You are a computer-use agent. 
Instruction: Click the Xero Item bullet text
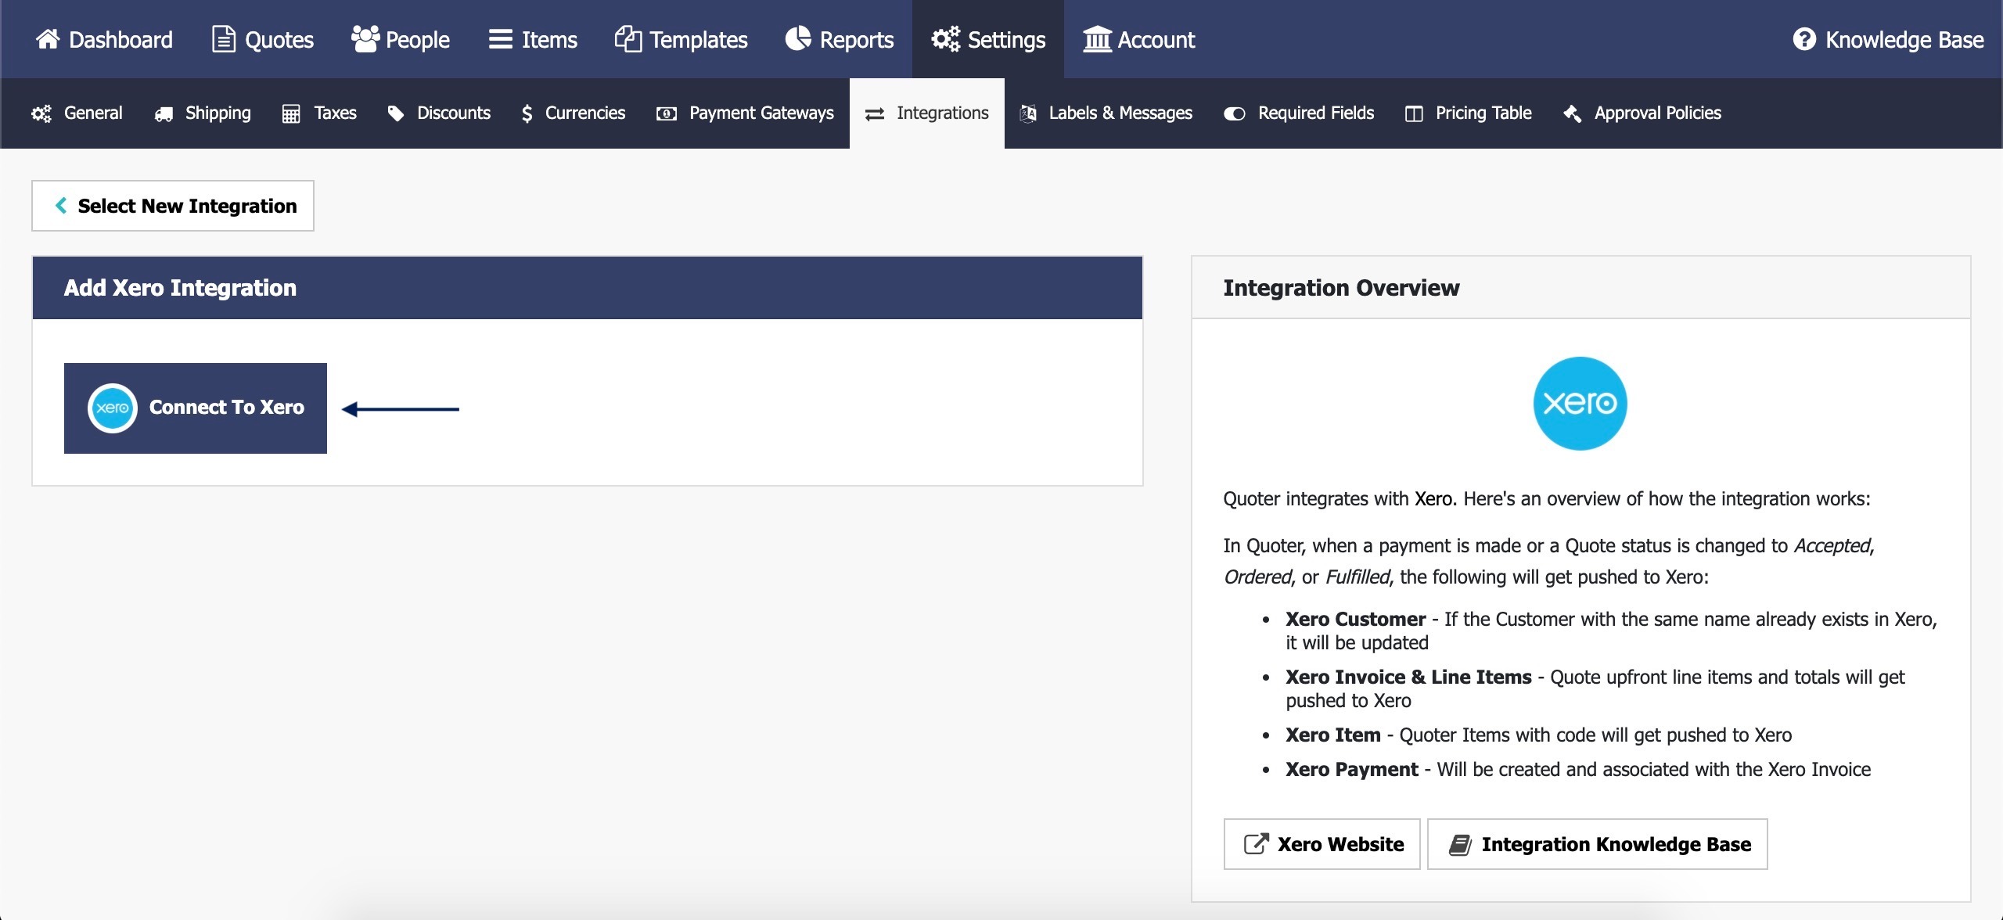[x=1538, y=735]
